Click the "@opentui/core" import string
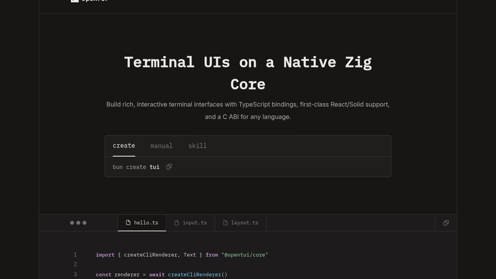The width and height of the screenshot is (496, 279). click(245, 255)
